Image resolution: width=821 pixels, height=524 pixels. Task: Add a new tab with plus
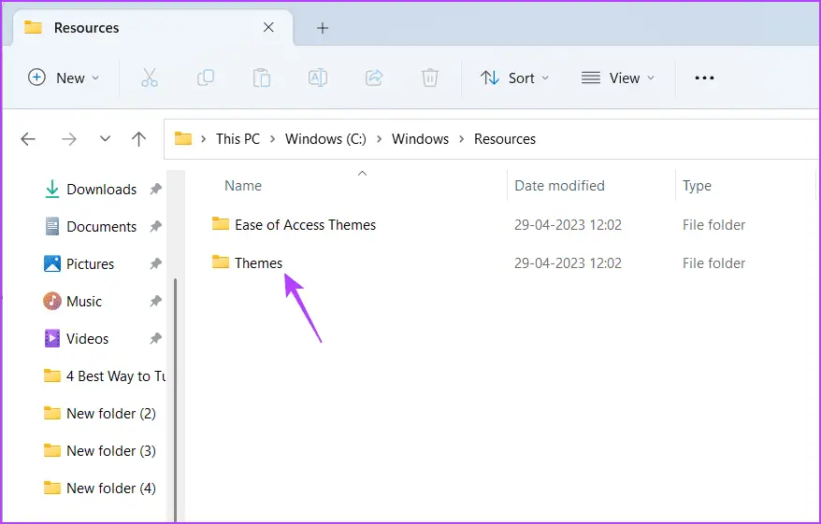pos(323,28)
